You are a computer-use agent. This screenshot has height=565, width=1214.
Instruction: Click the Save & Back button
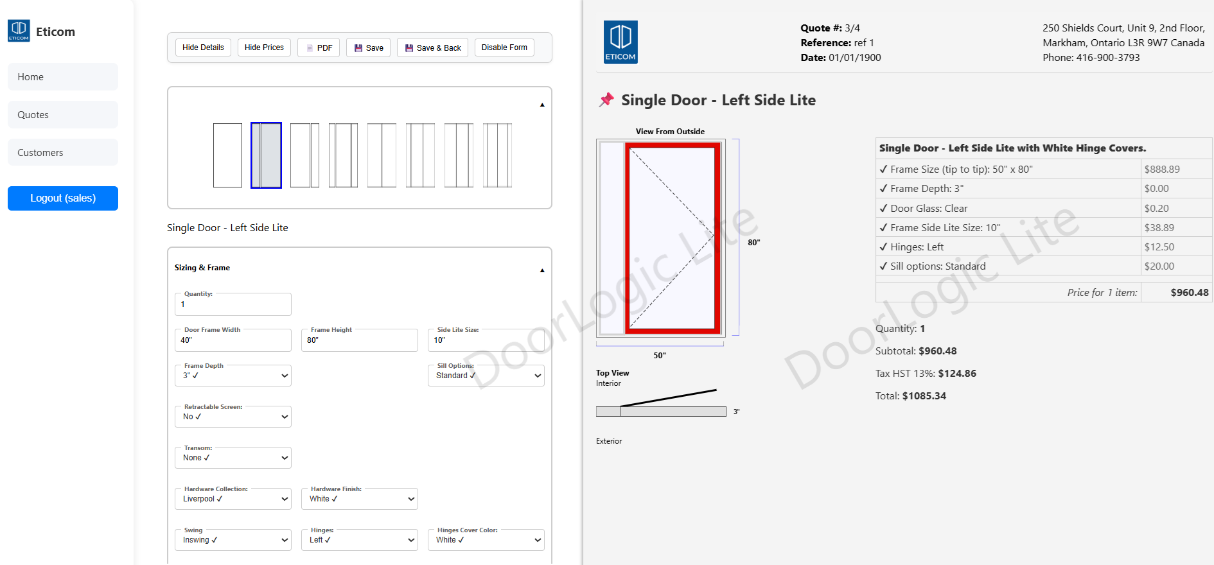click(x=432, y=48)
